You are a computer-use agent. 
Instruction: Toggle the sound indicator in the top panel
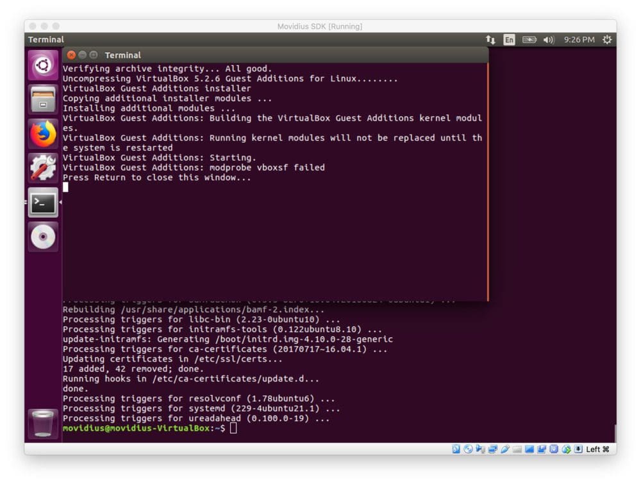[x=549, y=40]
